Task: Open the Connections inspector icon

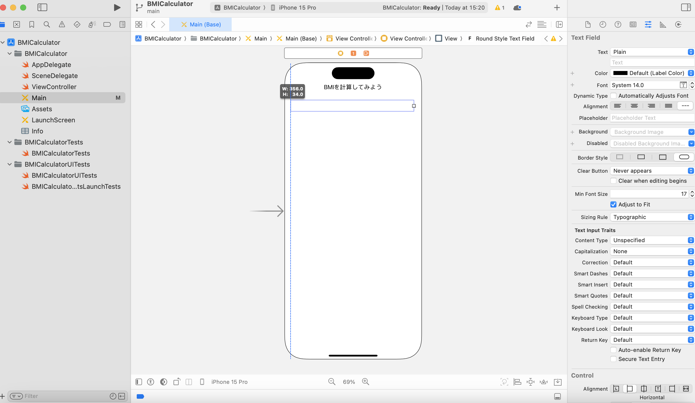Action: 678,24
